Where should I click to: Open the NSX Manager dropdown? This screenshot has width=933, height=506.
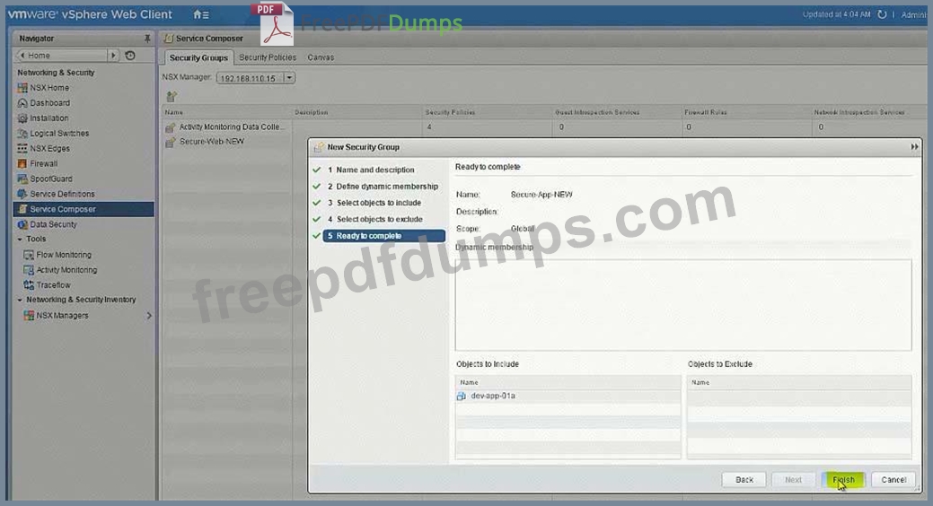coord(289,78)
